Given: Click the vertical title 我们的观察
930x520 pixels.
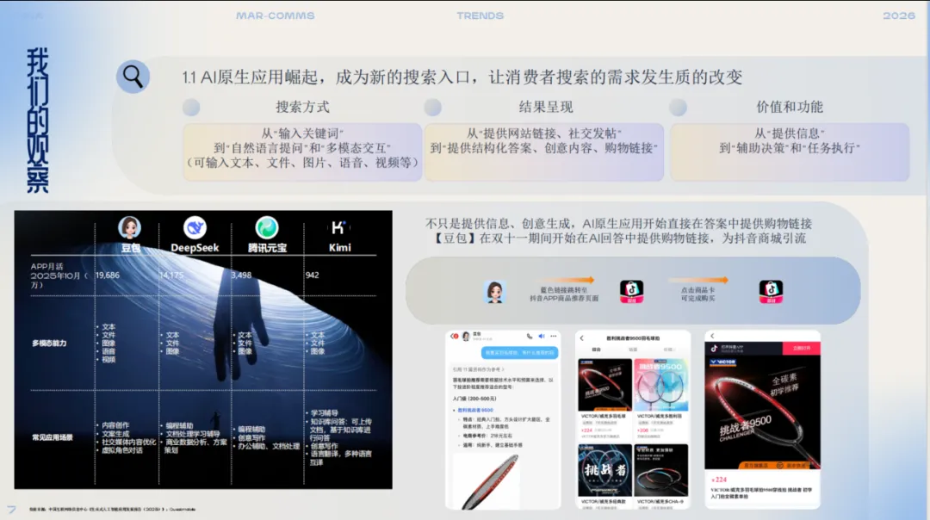Looking at the screenshot, I should point(37,121).
